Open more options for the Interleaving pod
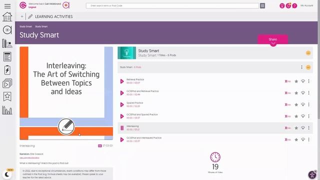Screen dimensions: 320x180 (x=309, y=128)
